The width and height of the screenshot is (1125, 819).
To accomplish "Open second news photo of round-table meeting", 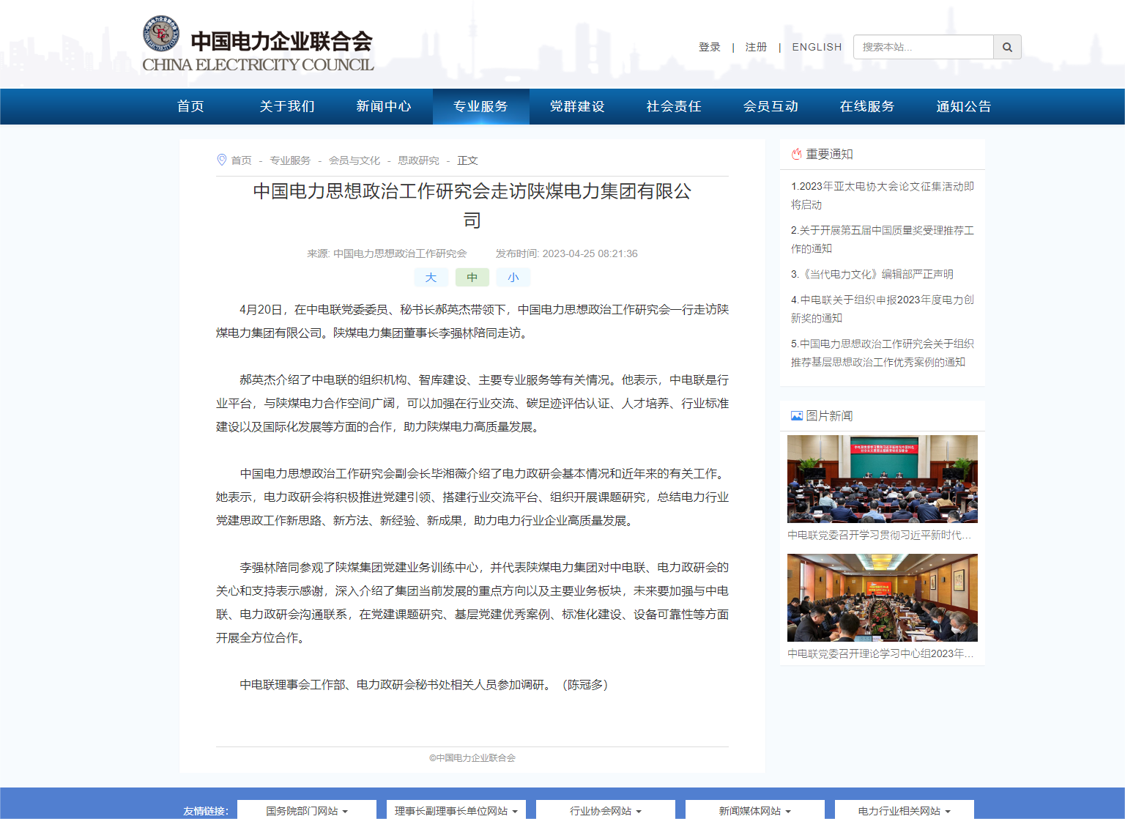I will pyautogui.click(x=882, y=597).
